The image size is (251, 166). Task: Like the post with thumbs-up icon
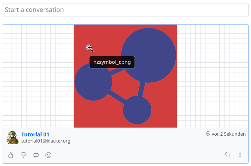[x=11, y=155]
